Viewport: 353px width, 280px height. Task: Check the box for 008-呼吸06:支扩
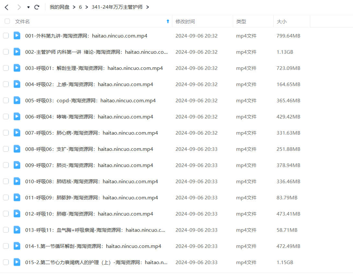pyautogui.click(x=6, y=149)
